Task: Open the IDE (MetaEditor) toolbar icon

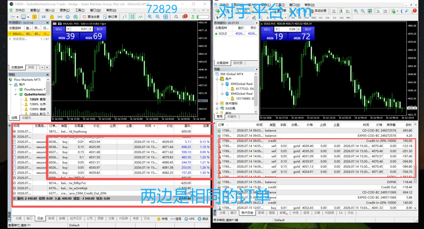Action: [x=44, y=17]
